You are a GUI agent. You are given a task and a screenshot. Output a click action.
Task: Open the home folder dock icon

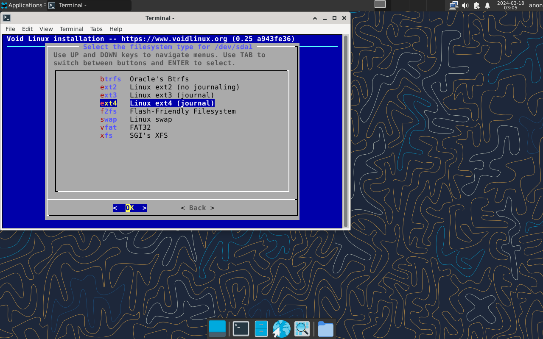pos(326,329)
